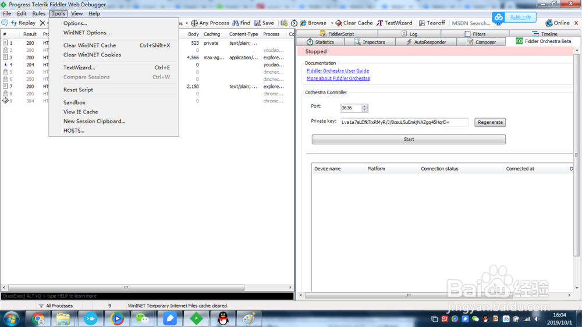
Task: Click the QuickExec command box
Action: pos(147,296)
